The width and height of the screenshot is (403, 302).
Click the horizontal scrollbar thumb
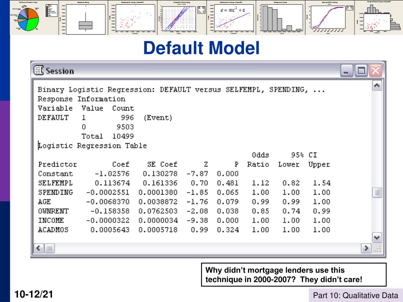(50, 249)
